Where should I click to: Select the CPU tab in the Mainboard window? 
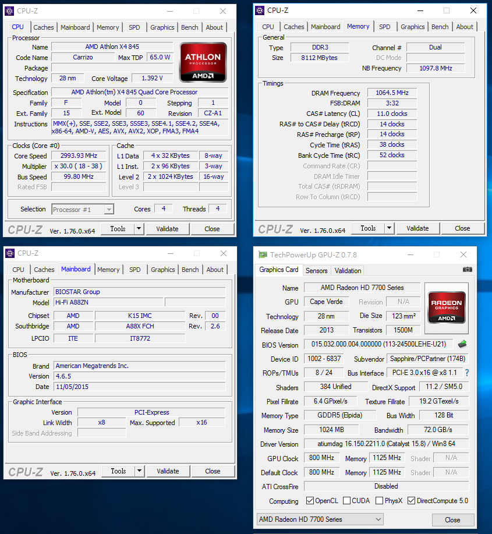19,270
